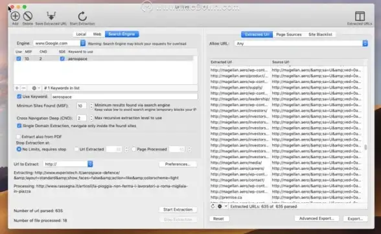This screenshot has height=234, width=381.
Task: Open the keyword list gear menu
Action: pyautogui.click(x=36, y=88)
